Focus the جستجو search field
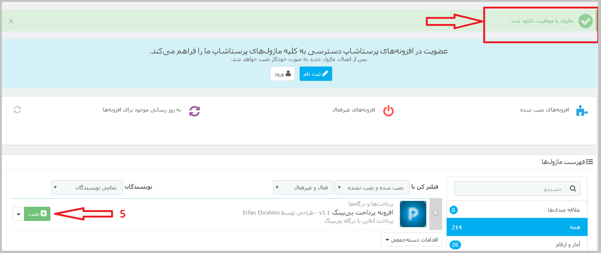601x253 pixels. (x=510, y=189)
